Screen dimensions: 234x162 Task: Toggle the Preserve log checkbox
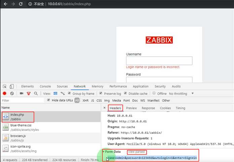101,93
